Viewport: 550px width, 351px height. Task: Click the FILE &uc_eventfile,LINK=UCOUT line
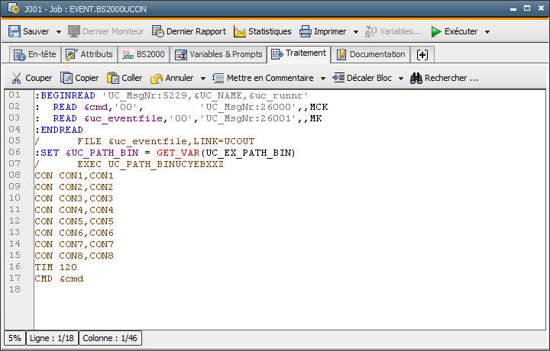144,141
